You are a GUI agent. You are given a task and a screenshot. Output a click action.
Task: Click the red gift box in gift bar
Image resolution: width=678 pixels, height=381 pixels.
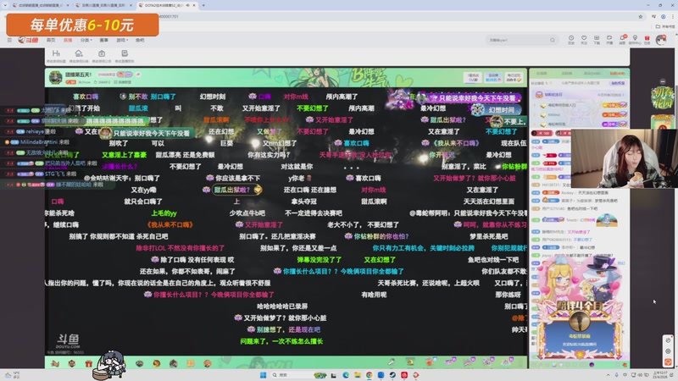coord(89,363)
